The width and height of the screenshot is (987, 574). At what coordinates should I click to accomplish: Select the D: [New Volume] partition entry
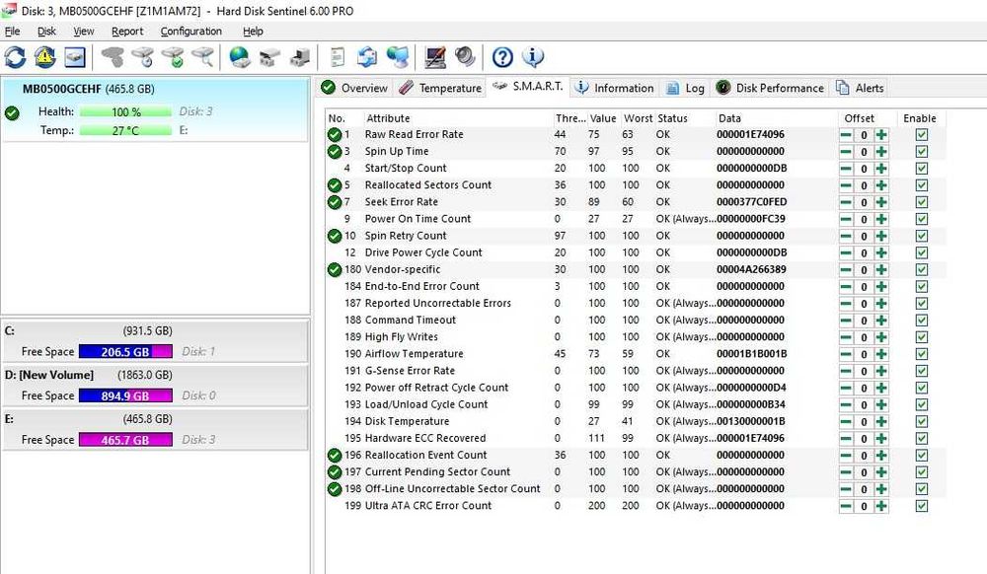pyautogui.click(x=155, y=385)
